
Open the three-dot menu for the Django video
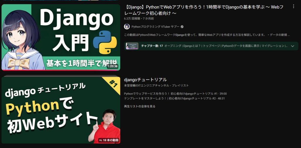[x=293, y=6]
